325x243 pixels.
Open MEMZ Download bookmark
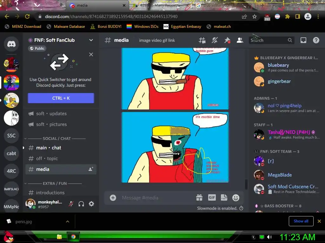(x=23, y=27)
